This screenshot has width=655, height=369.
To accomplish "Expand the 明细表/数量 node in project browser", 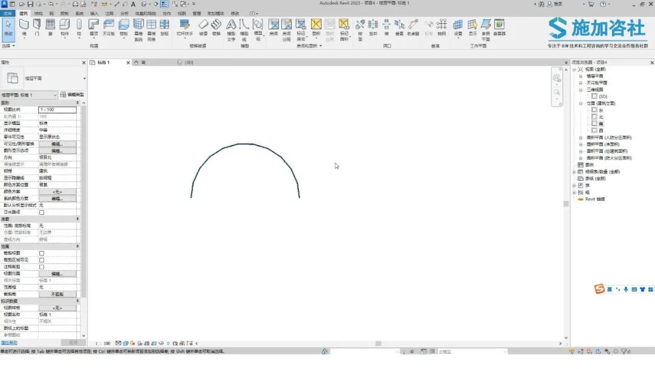I will point(574,172).
